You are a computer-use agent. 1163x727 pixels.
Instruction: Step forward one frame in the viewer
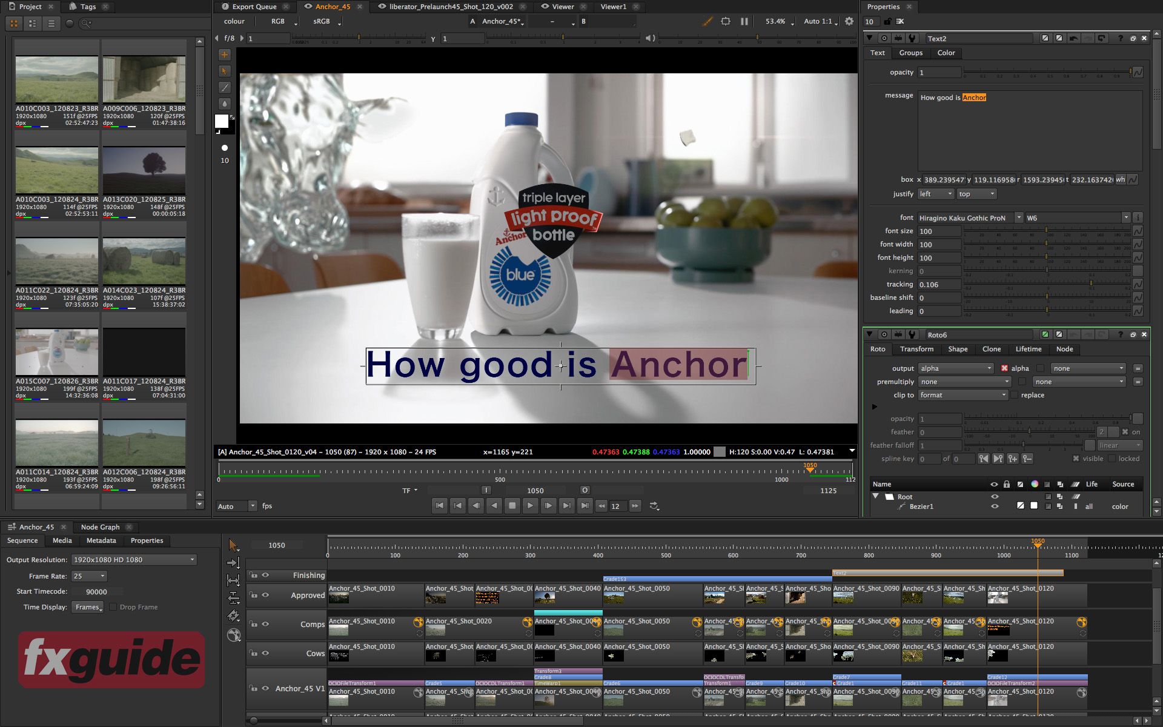click(x=548, y=505)
